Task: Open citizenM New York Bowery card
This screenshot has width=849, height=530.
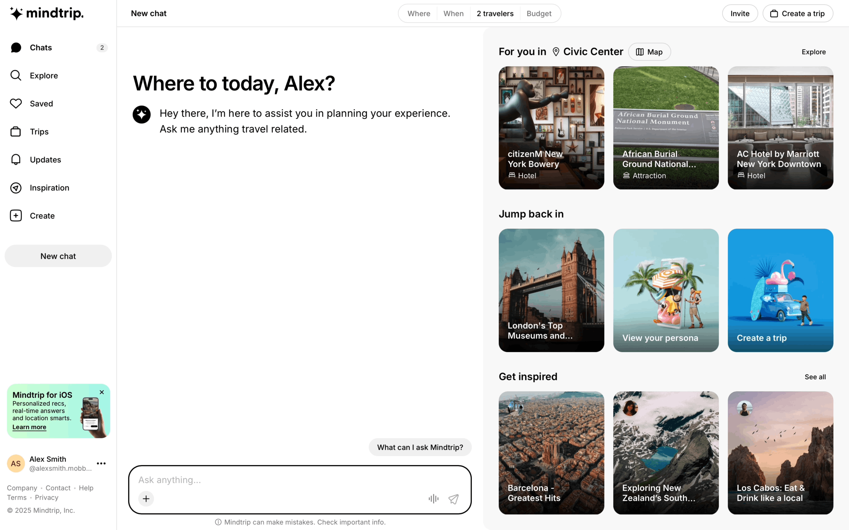Action: [x=551, y=128]
